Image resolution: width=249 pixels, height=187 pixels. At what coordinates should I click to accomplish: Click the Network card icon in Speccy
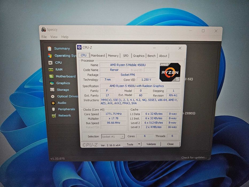[x=54, y=116]
